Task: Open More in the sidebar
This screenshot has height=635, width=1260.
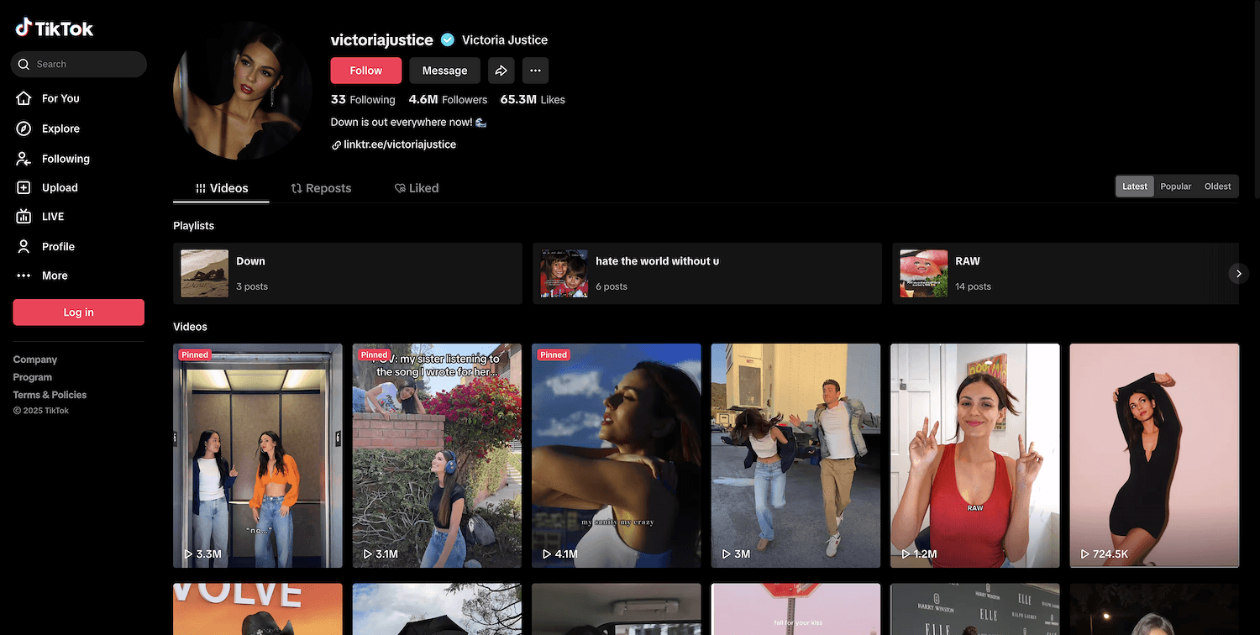Action: (54, 276)
